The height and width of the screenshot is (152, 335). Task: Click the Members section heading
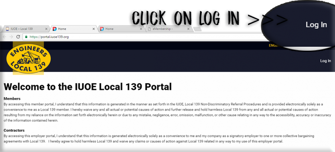coord(12,98)
